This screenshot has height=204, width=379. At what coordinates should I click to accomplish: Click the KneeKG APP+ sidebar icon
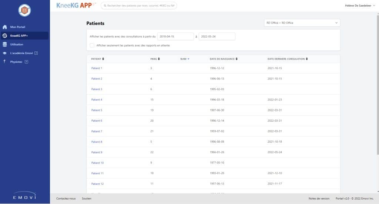5,36
